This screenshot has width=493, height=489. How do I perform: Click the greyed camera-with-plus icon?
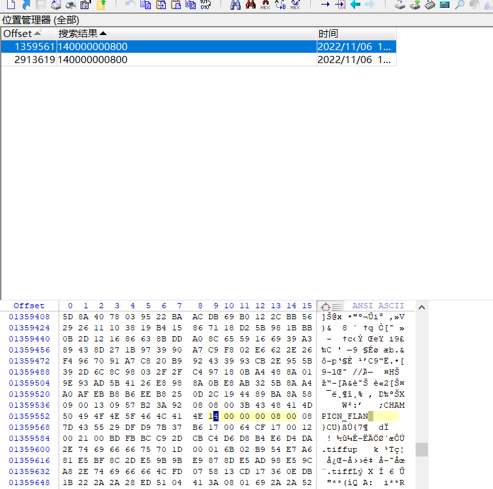[474, 5]
